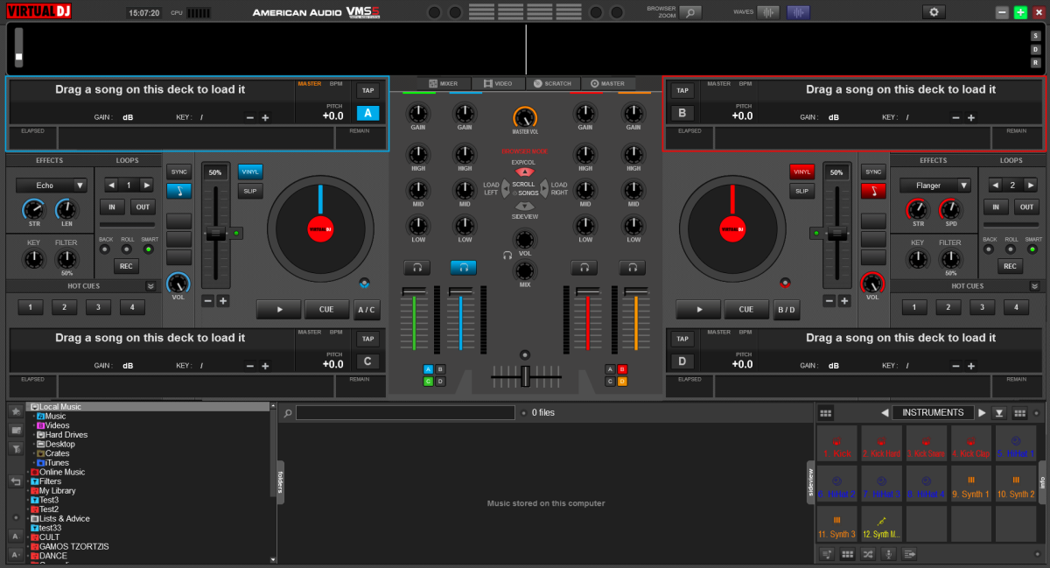Viewport: 1050px width, 568px height.
Task: Go to next sampler bank arrow
Action: pyautogui.click(x=982, y=413)
